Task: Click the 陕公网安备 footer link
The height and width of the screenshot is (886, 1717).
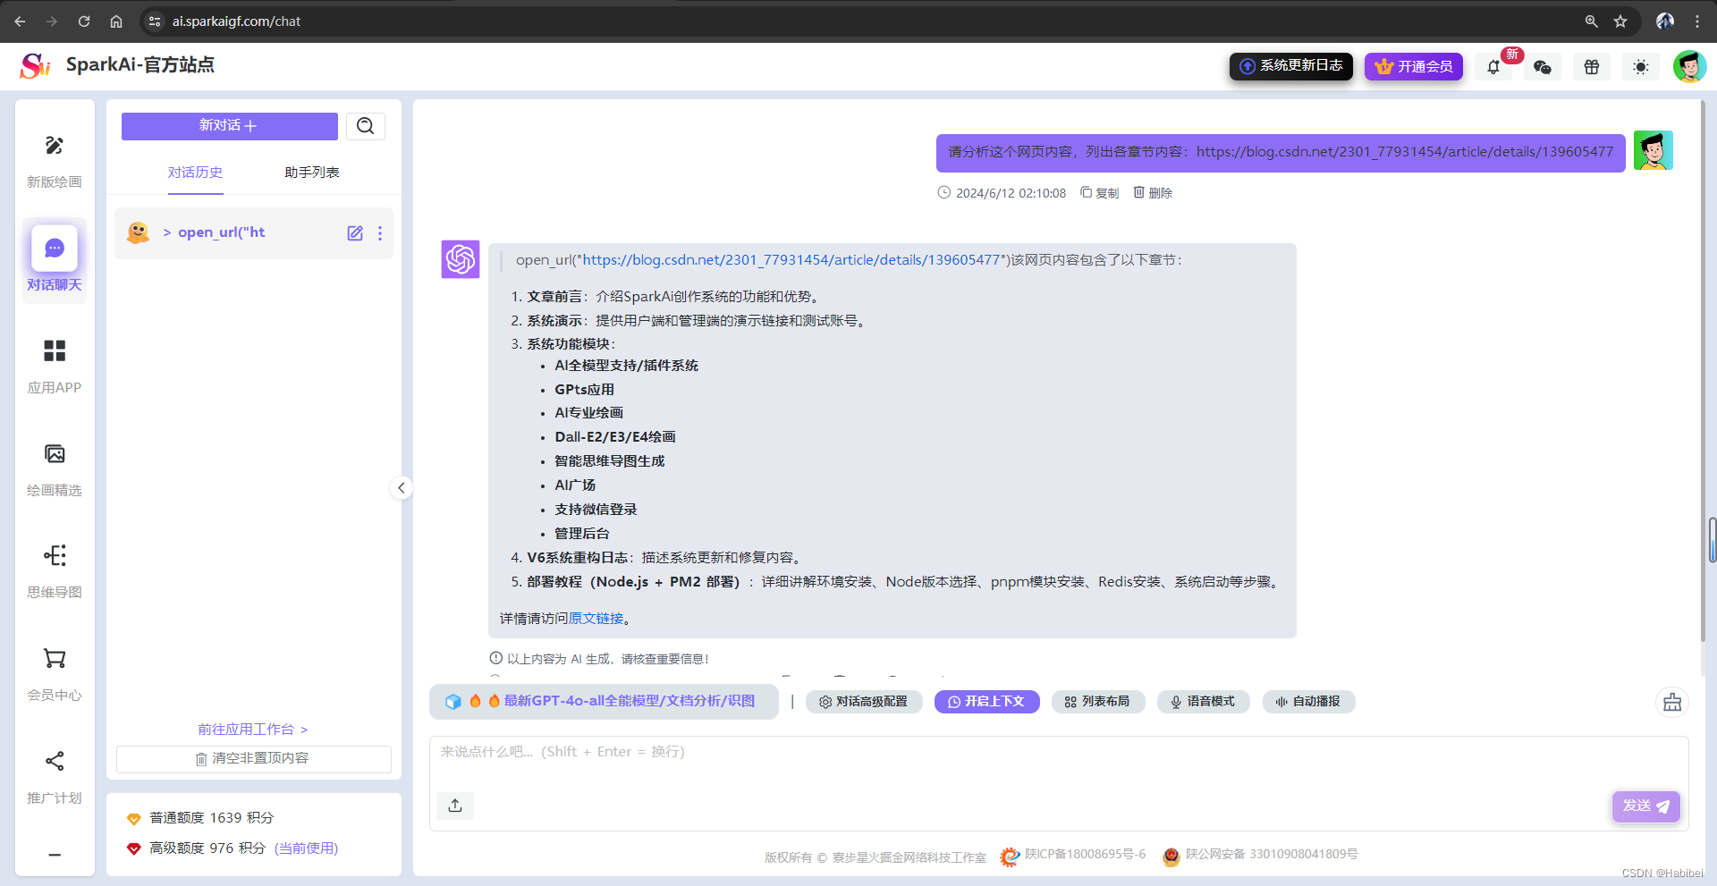Action: (1272, 855)
